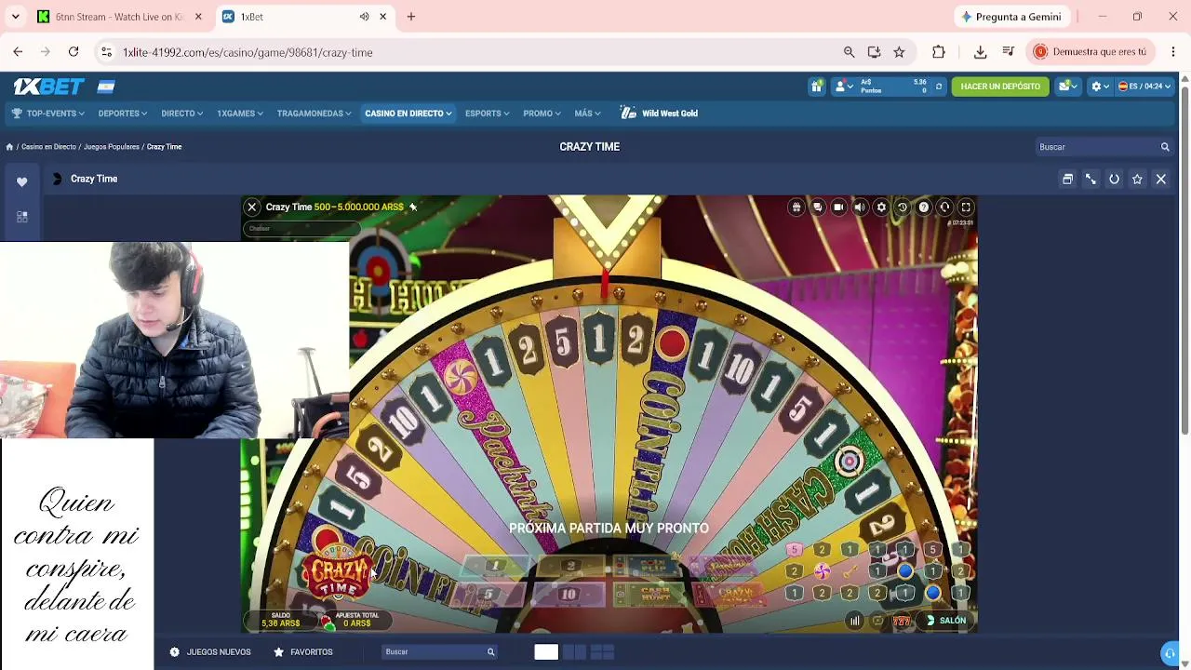Viewport: 1191px width, 670px height.
Task: Open the Casino en Directo breadcrumb
Action: (48, 147)
